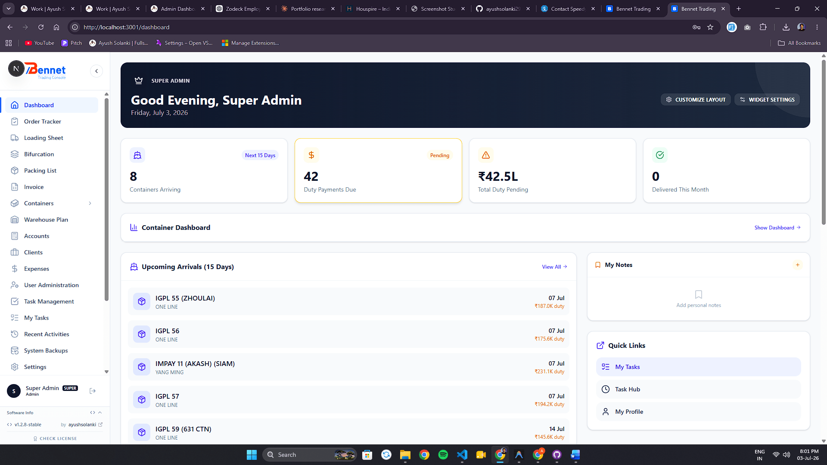The width and height of the screenshot is (827, 465).
Task: Open Visual Studio Code from the taskbar
Action: [462, 455]
